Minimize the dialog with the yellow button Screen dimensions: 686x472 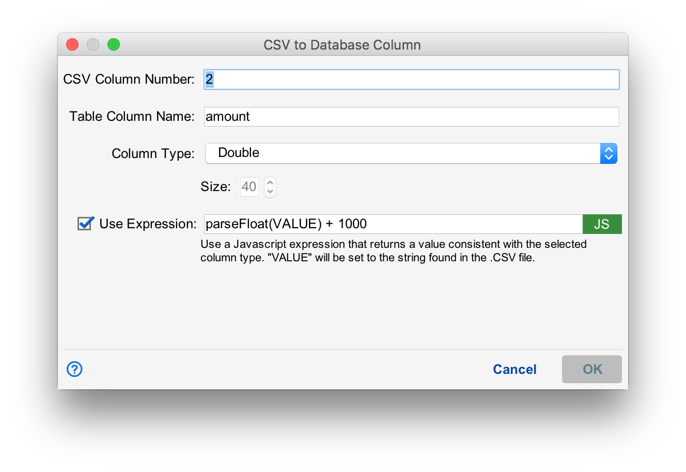pos(92,44)
